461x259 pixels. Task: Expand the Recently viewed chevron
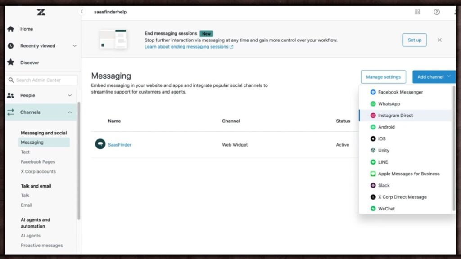coord(74,46)
